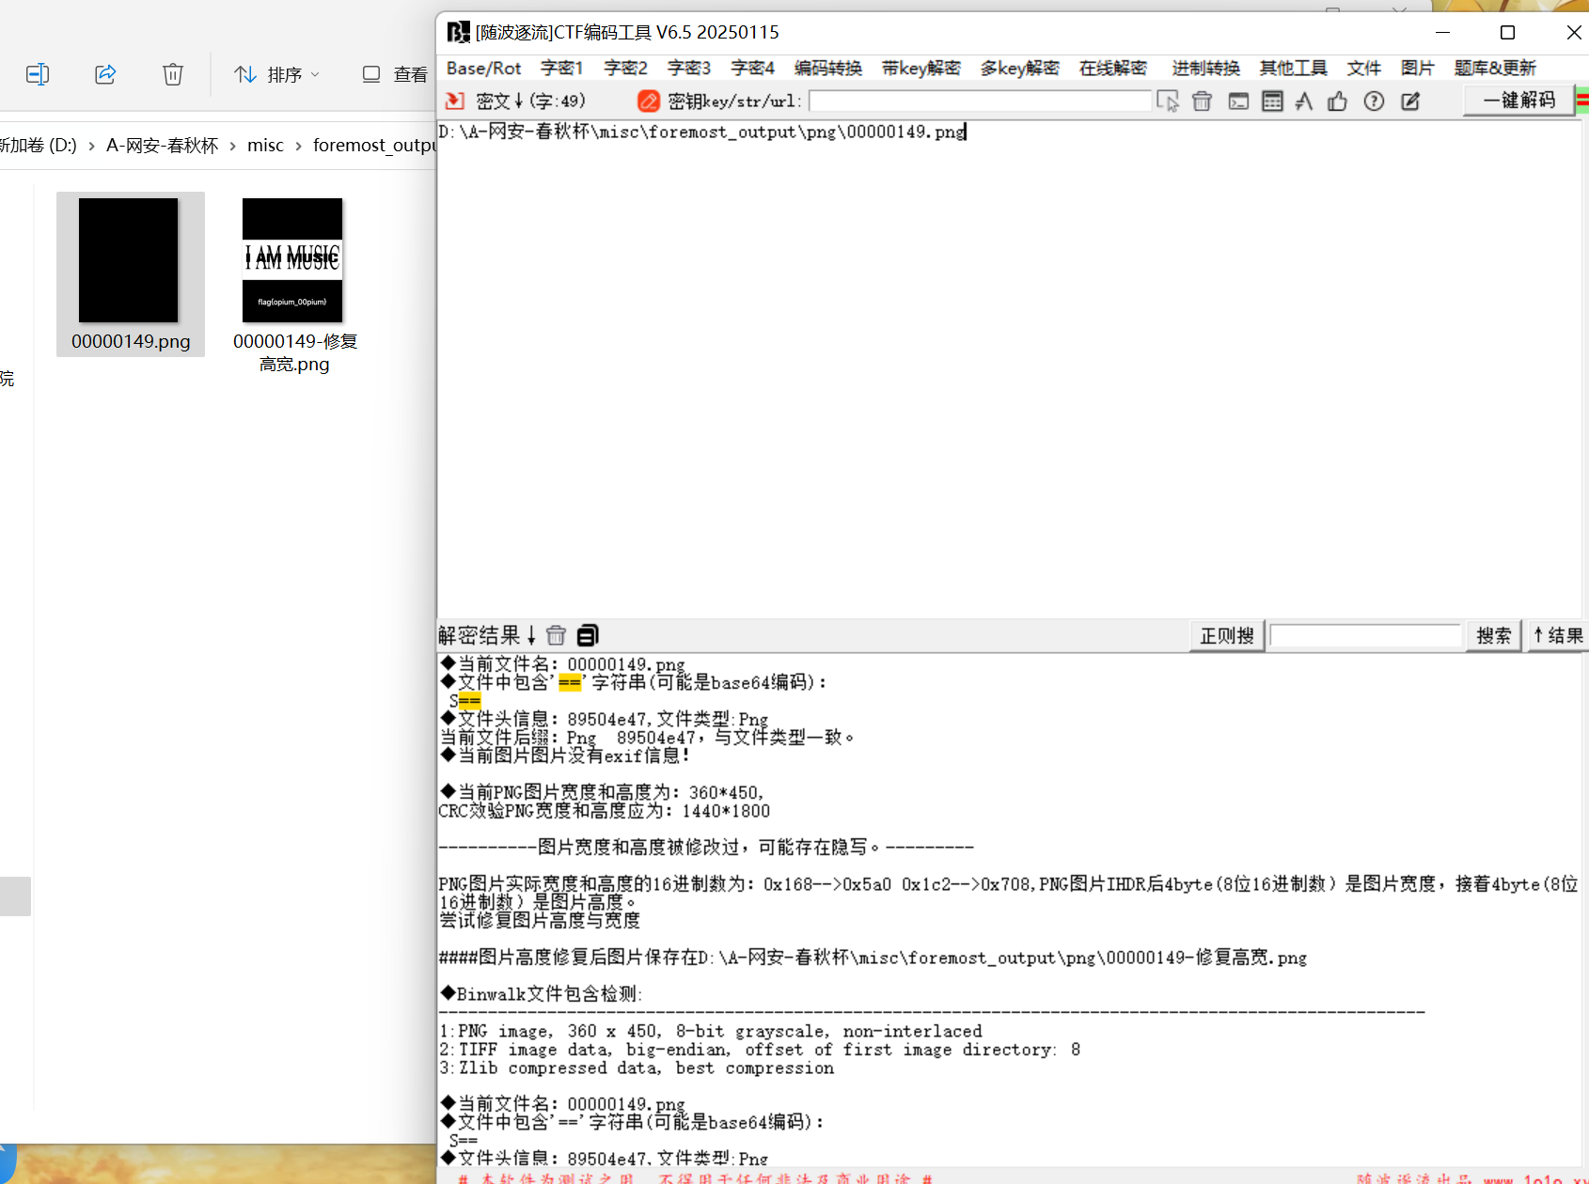Click the copy results icon beside 解密结果

coord(588,635)
